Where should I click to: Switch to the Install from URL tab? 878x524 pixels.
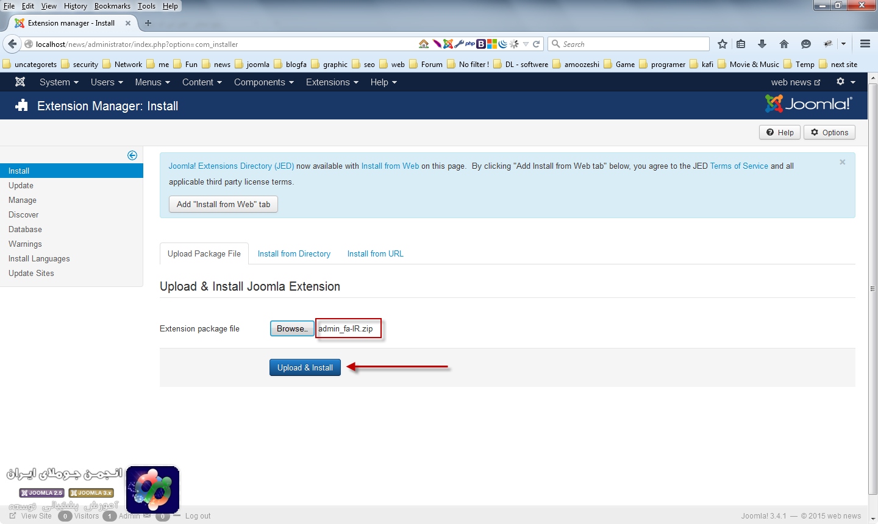coord(375,254)
